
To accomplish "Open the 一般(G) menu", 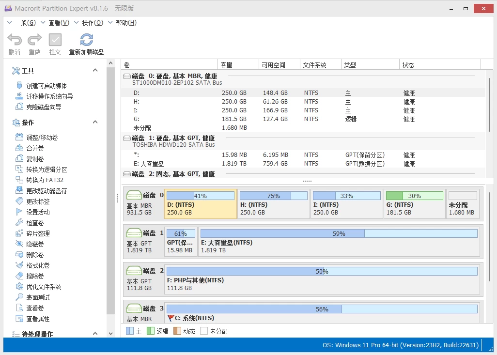I will (22, 23).
